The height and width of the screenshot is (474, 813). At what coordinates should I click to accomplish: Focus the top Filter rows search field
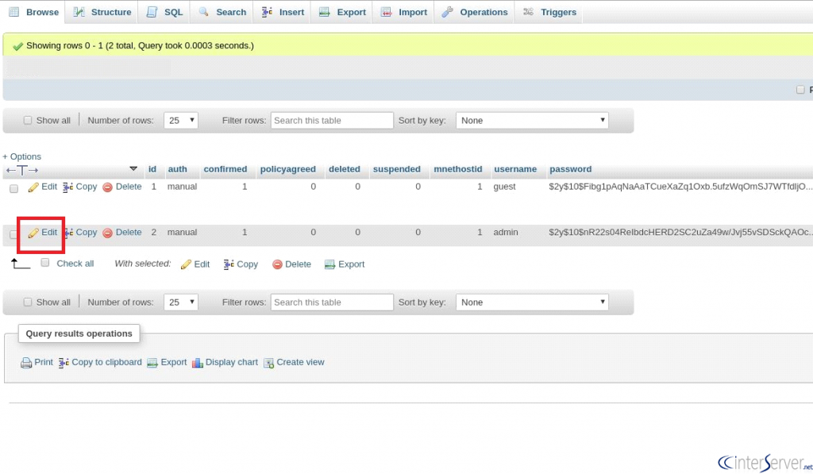tap(332, 121)
